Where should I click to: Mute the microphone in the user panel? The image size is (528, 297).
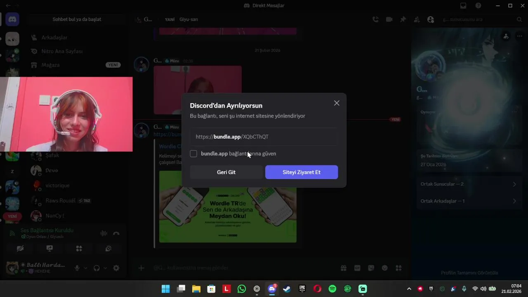point(77,268)
